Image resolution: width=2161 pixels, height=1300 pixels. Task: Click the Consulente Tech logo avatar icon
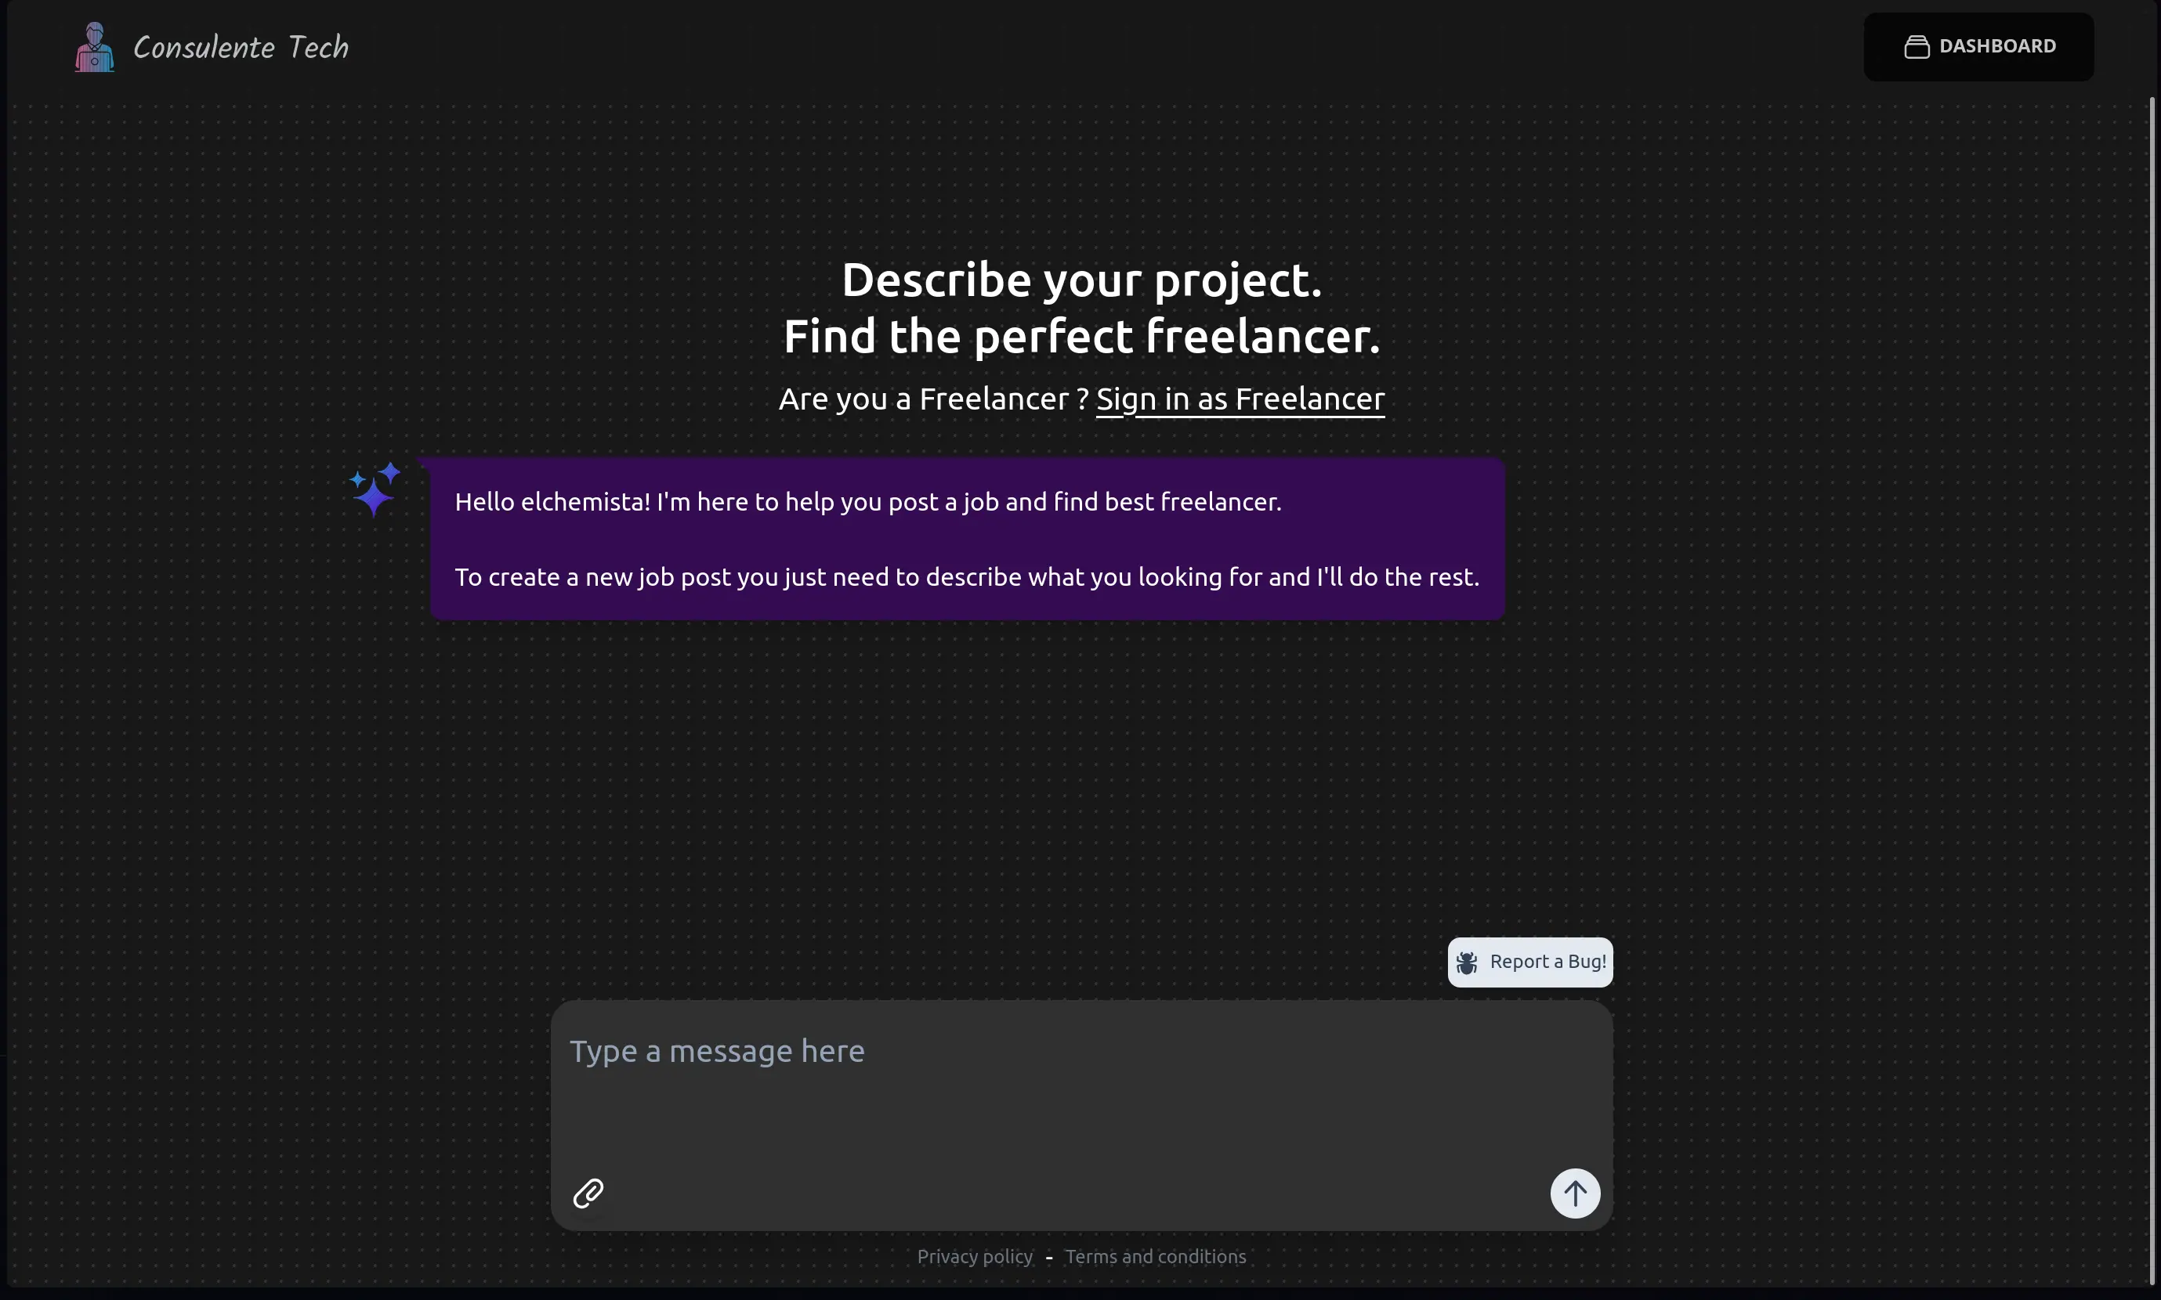tap(94, 47)
